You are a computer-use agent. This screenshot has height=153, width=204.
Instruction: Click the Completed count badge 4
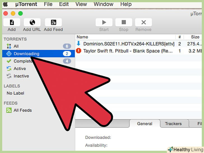(x=67, y=61)
